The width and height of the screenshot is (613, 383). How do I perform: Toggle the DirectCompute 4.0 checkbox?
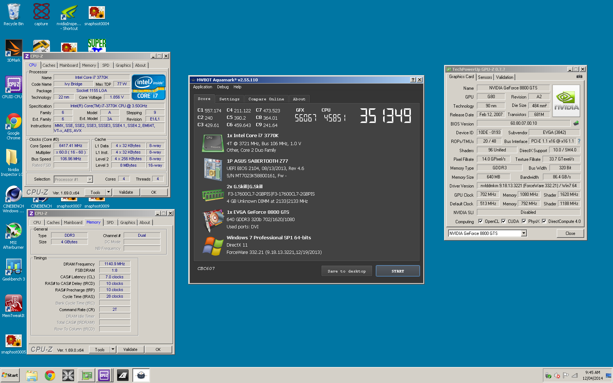[x=544, y=221]
